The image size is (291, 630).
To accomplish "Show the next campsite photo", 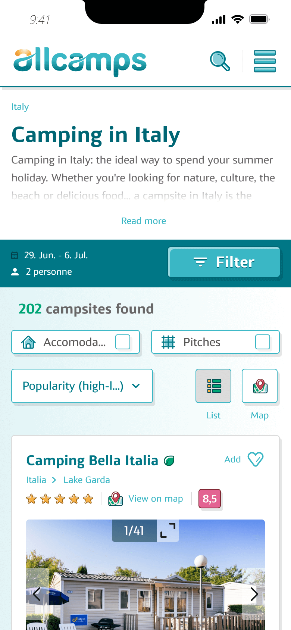I will pyautogui.click(x=254, y=594).
